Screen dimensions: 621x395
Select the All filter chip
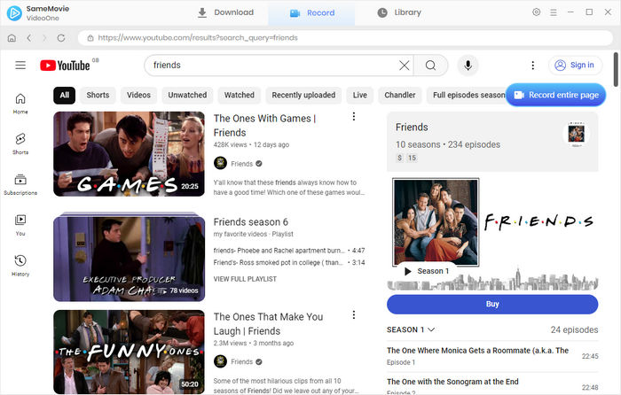[64, 96]
